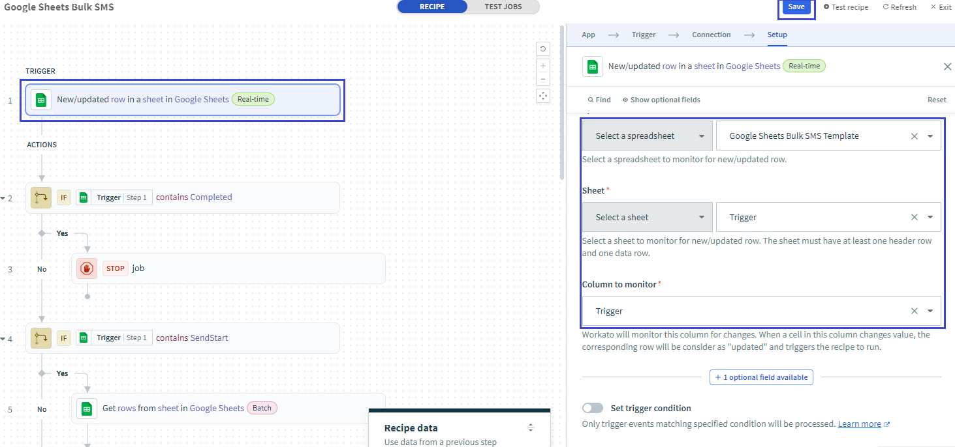Viewport: 955px width, 447px height.
Task: Save the recipe
Action: click(x=796, y=7)
